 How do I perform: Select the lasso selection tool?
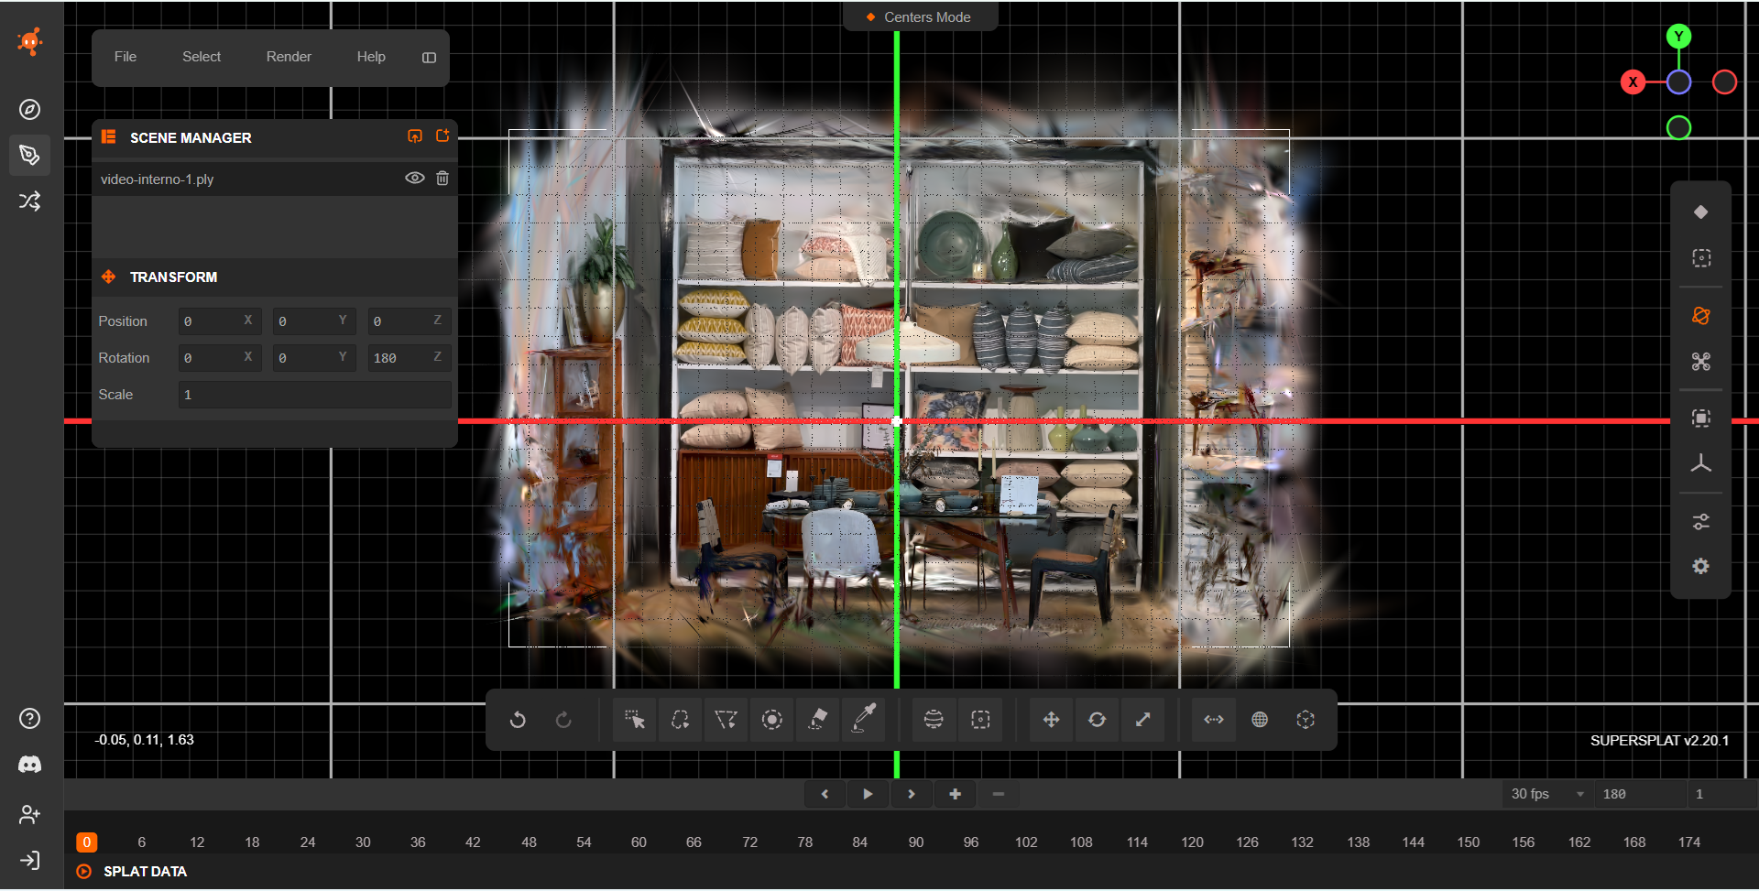click(x=680, y=721)
